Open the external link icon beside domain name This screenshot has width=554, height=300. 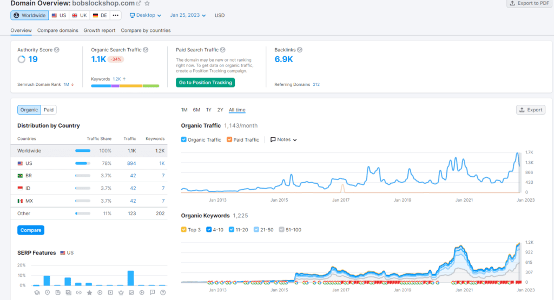(x=138, y=4)
